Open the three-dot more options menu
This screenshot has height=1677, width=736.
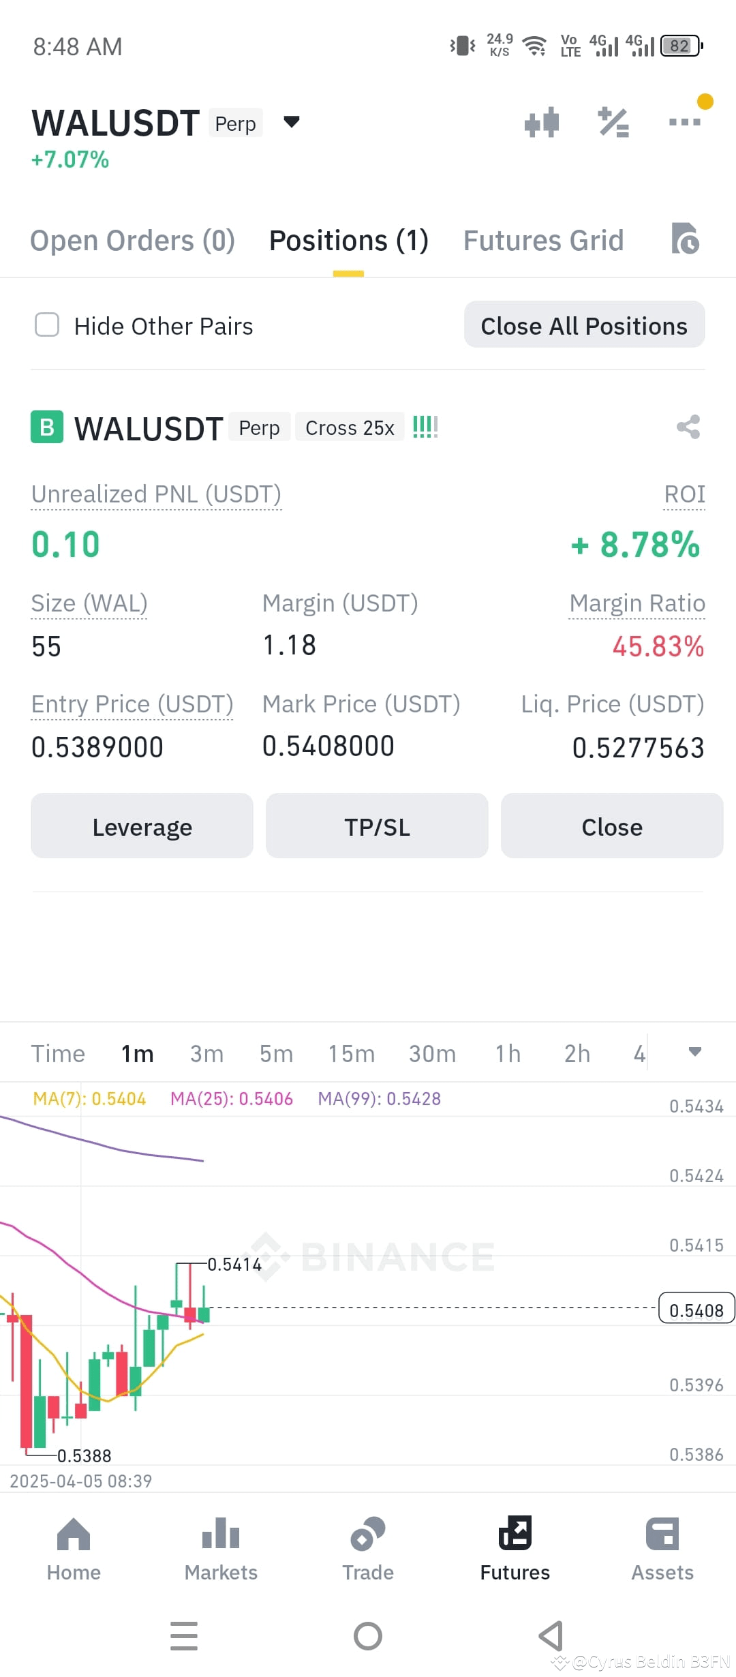[x=685, y=123]
